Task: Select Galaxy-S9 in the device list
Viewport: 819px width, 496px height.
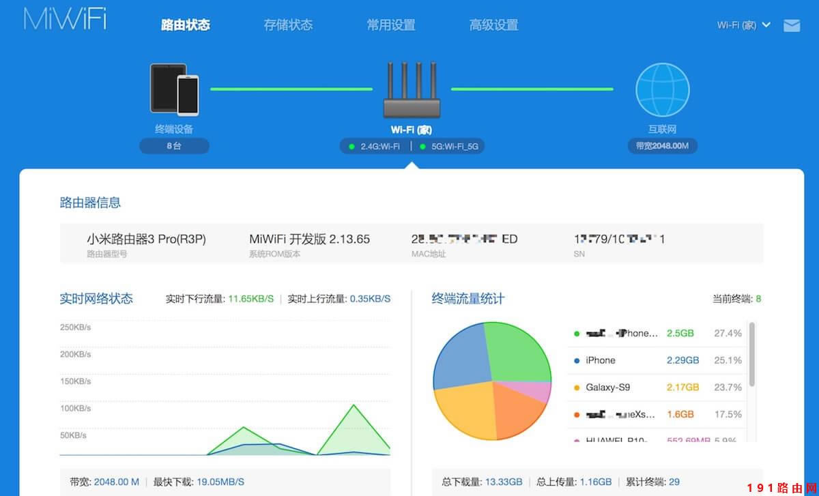Action: pos(607,388)
